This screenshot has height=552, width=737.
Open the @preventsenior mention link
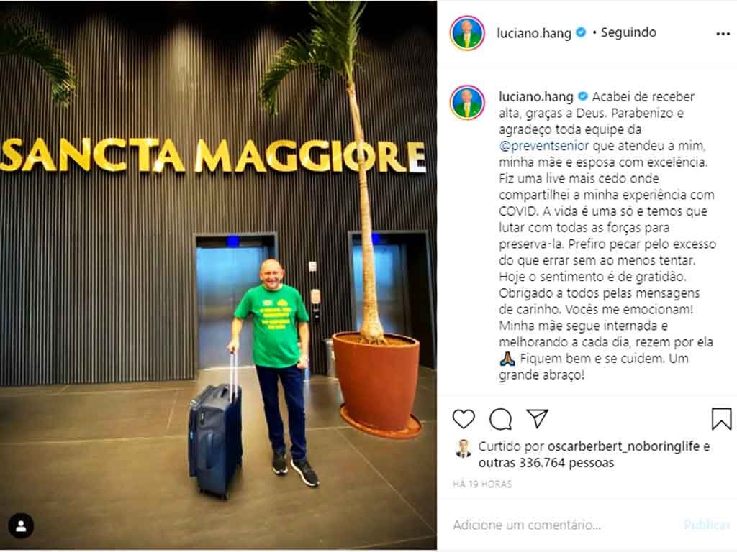pos(544,146)
